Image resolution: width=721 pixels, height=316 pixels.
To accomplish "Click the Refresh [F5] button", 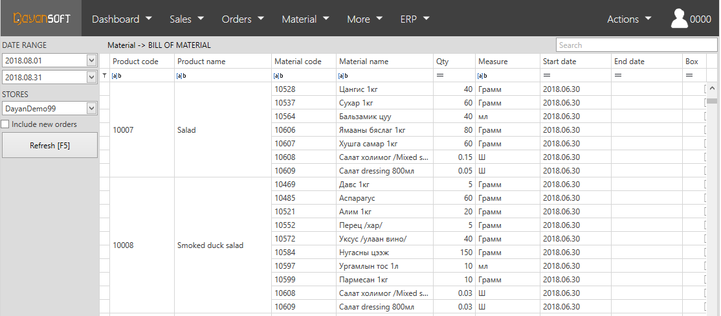I will tap(50, 145).
